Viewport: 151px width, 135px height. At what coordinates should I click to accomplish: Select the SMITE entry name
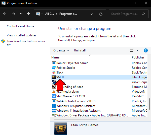pyautogui.click(x=60, y=77)
